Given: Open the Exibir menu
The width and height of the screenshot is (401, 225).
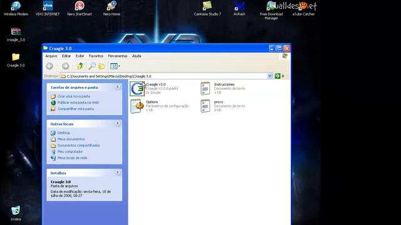Looking at the screenshot, I should pyautogui.click(x=80, y=56).
